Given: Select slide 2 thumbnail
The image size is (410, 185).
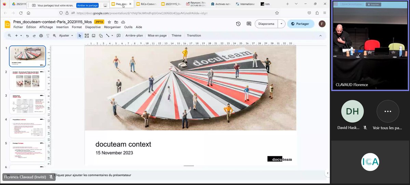Looking at the screenshot, I should 27,80.
